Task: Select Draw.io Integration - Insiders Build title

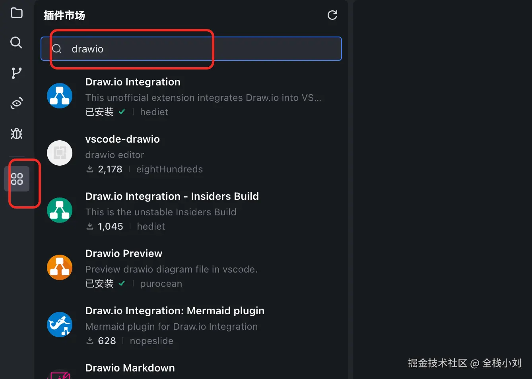Action: click(172, 196)
